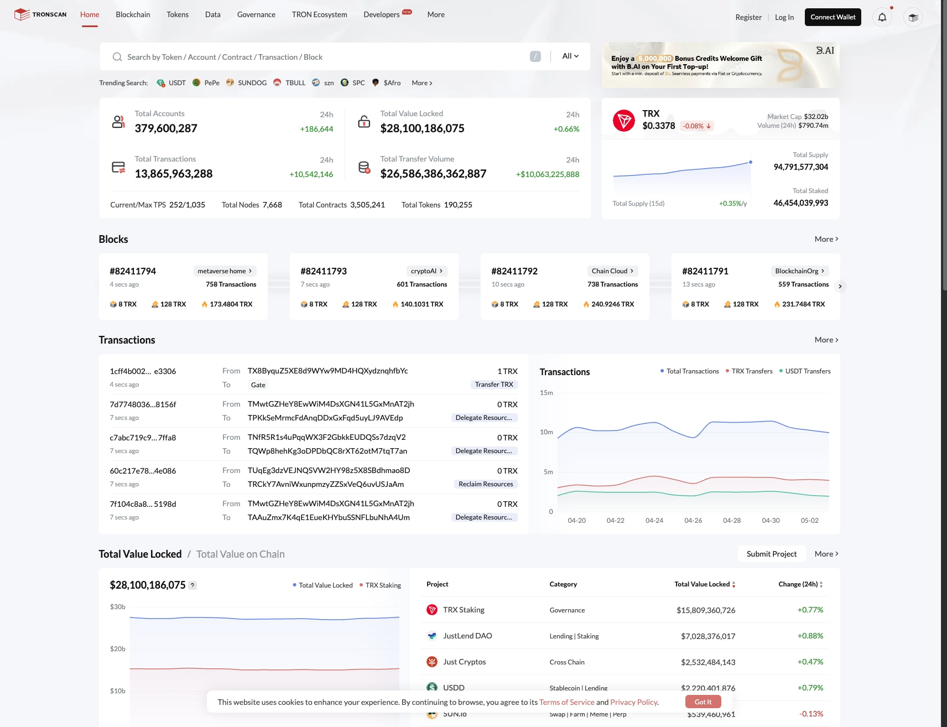Click the flame burn icon on block #82411794
This screenshot has height=727, width=947.
205,304
